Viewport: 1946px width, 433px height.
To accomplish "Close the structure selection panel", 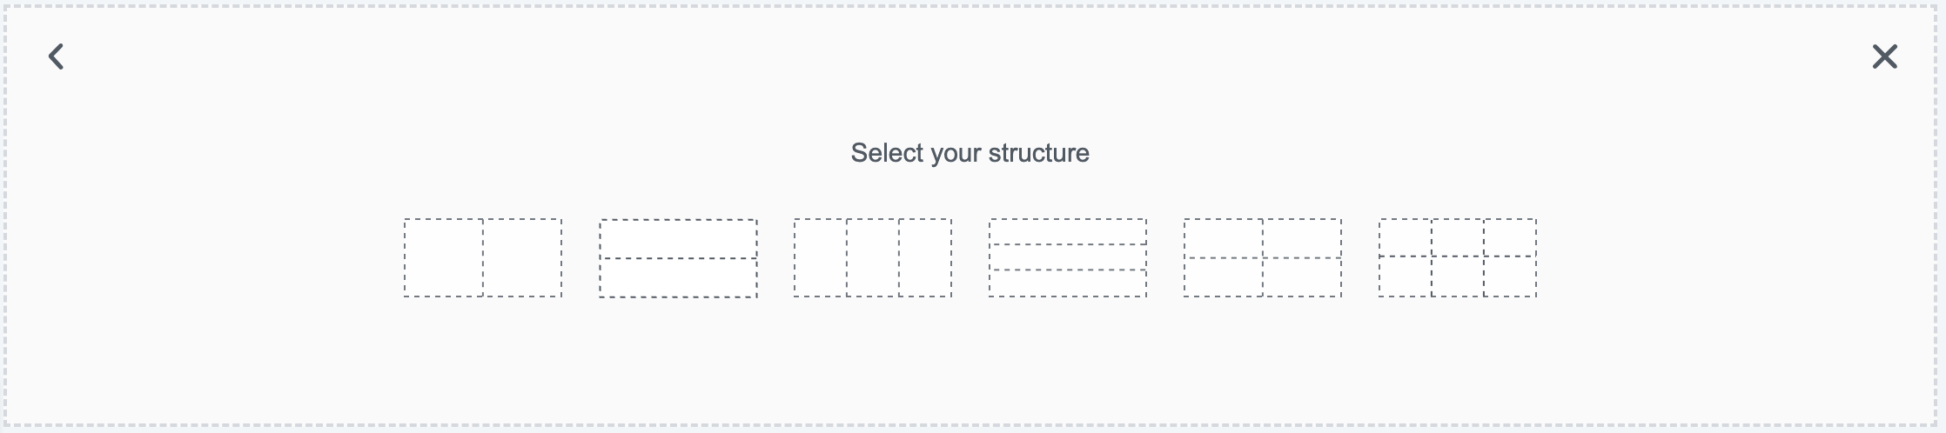I will pyautogui.click(x=1885, y=57).
